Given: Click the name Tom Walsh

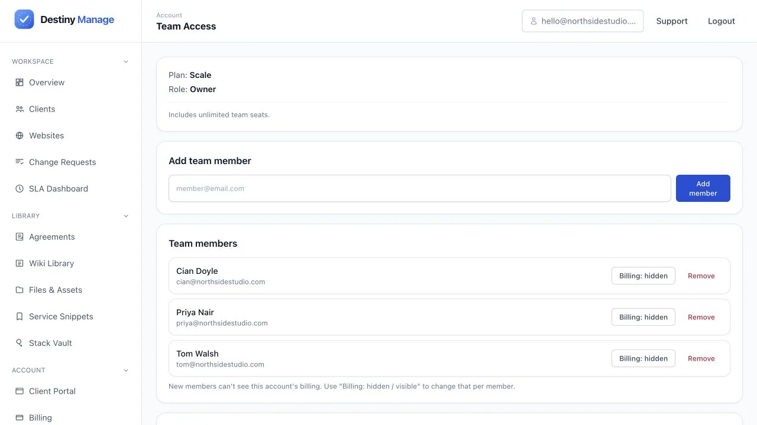Looking at the screenshot, I should click(198, 354).
